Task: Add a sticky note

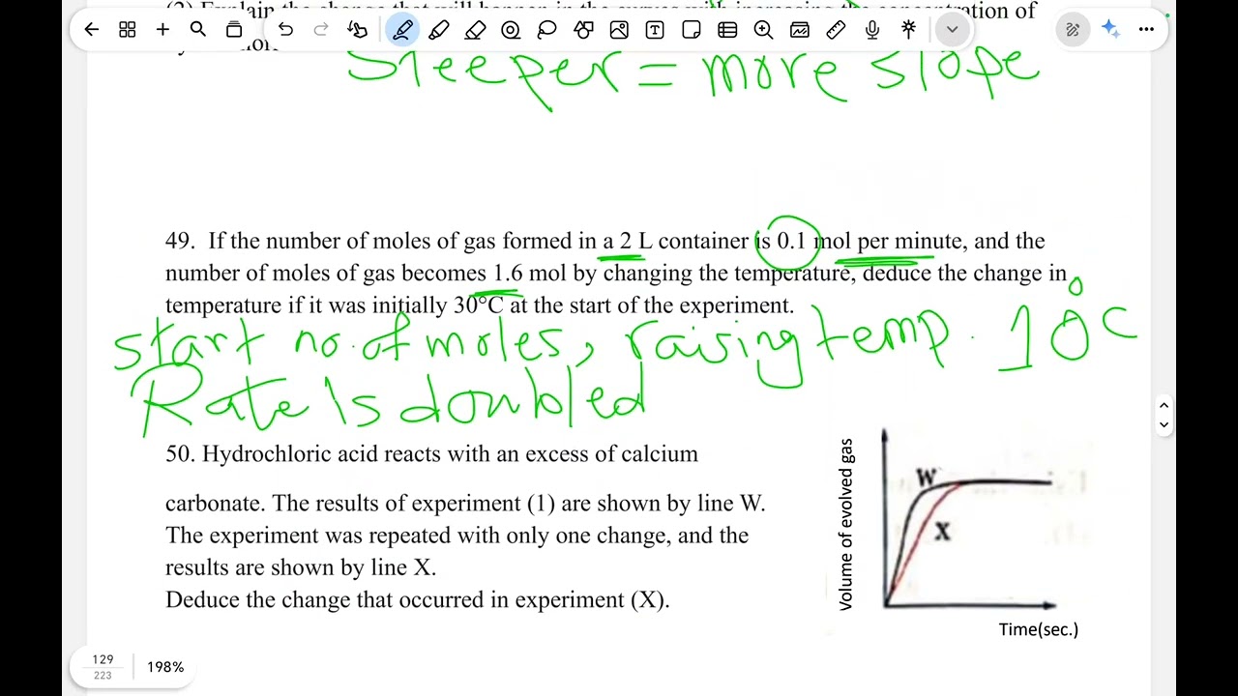Action: pyautogui.click(x=691, y=30)
